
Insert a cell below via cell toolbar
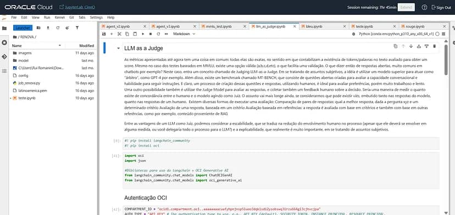(x=426, y=46)
